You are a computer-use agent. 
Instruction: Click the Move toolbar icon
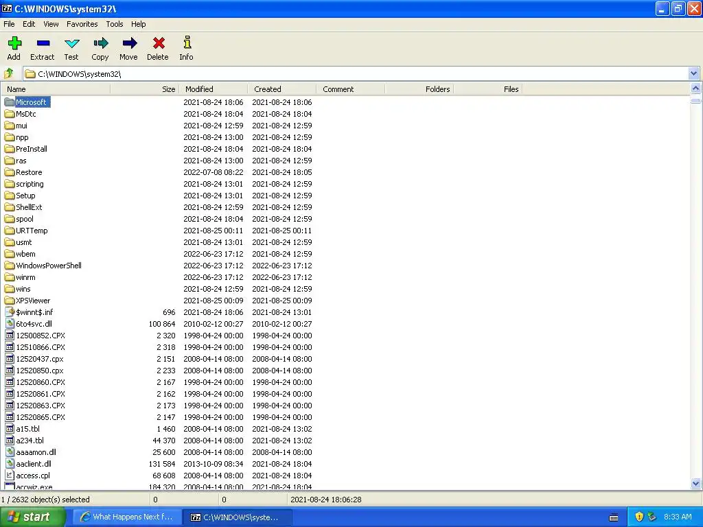[x=130, y=43]
